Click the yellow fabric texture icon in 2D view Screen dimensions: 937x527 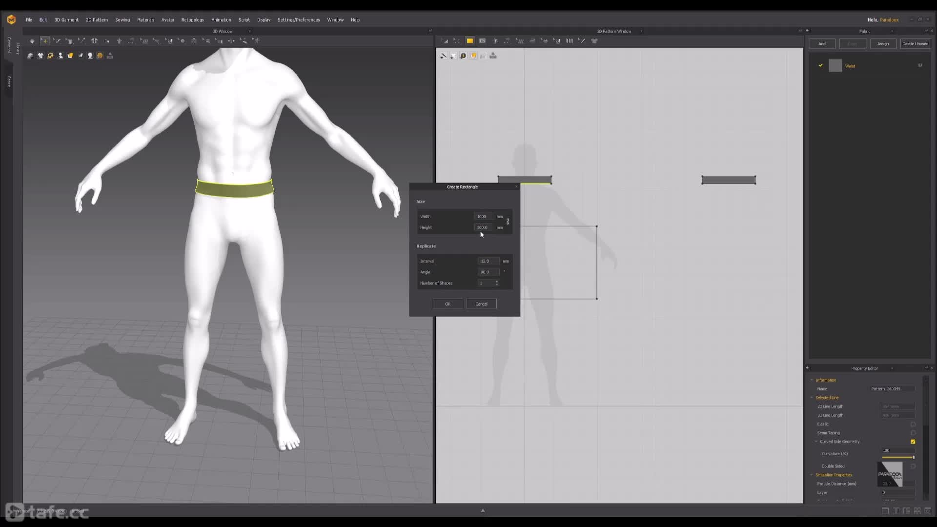pos(473,56)
